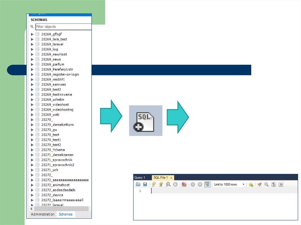
Task: Click the beautify query broom icon
Action: (259, 185)
